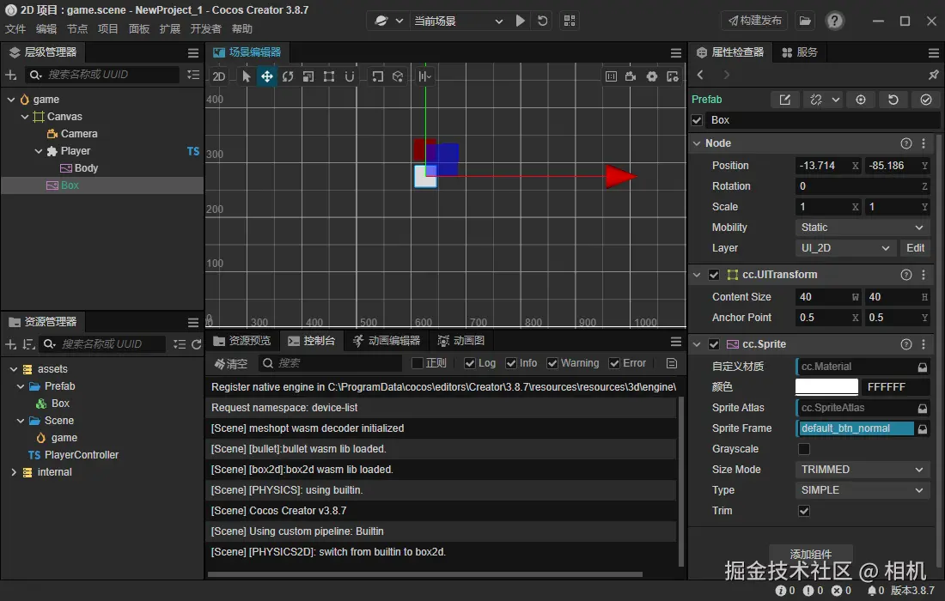This screenshot has width=945, height=601.
Task: Click the white color swatch for 颜色
Action: point(826,387)
